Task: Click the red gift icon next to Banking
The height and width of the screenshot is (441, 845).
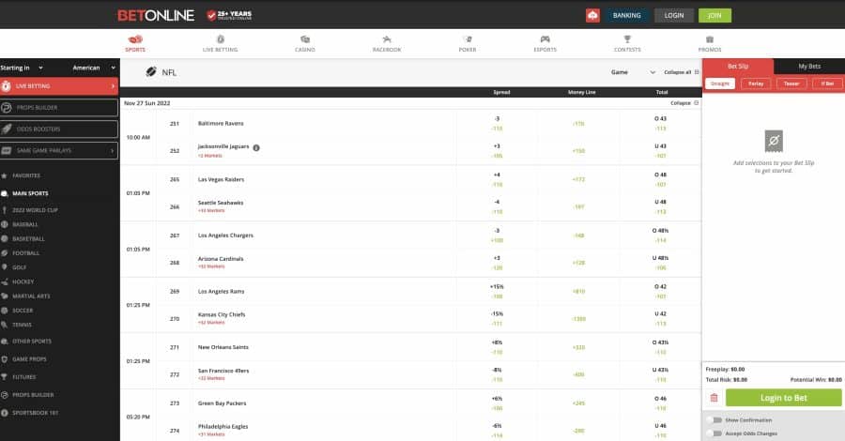Action: pos(592,16)
